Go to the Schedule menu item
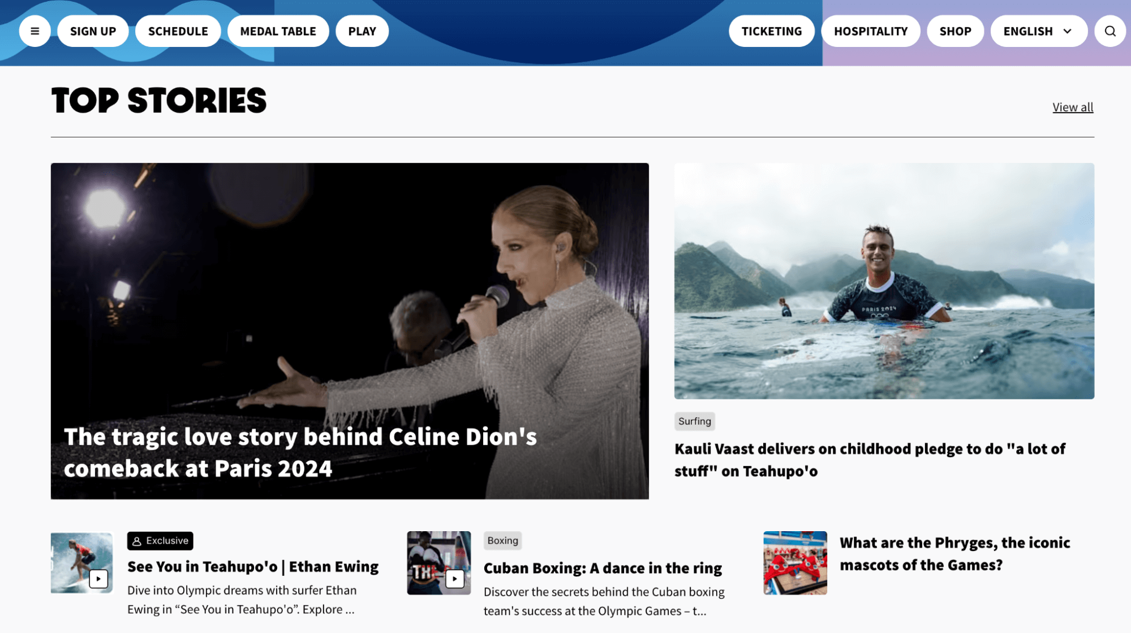This screenshot has width=1131, height=633. tap(178, 31)
